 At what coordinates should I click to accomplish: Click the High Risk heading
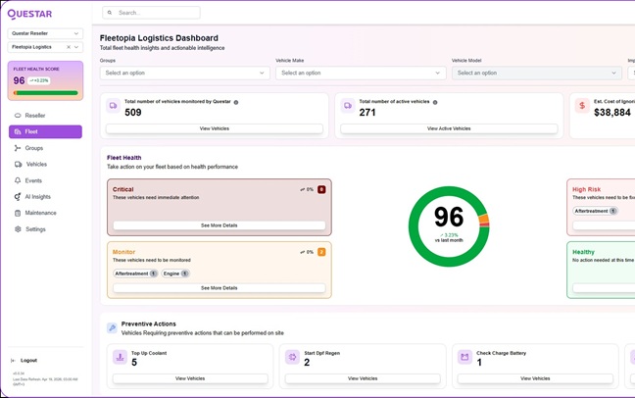pos(586,189)
